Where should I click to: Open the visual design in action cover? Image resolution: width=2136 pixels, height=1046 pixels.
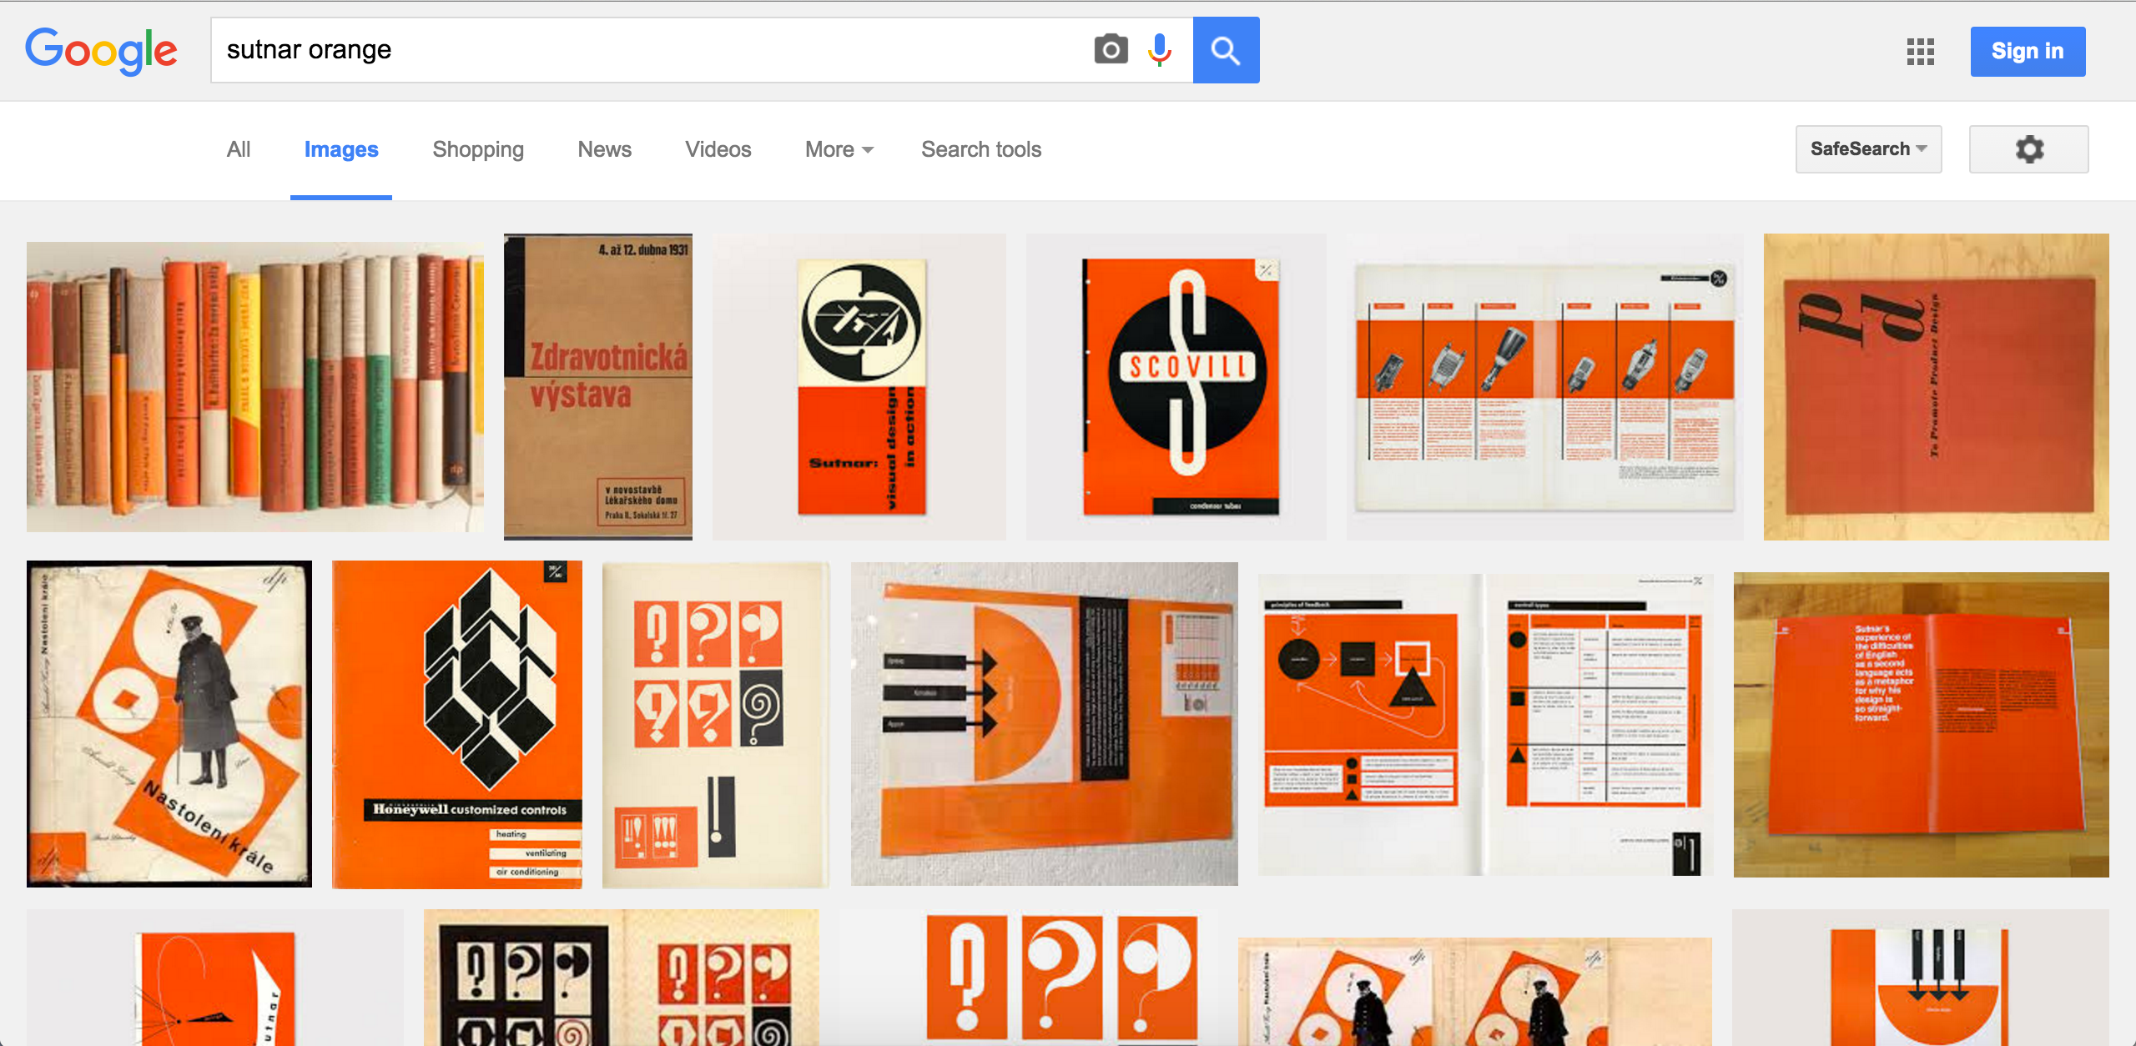tap(859, 387)
